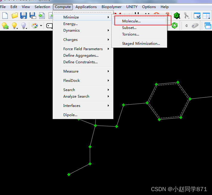Open the File menu
The width and height of the screenshot is (212, 195).
[3, 7]
